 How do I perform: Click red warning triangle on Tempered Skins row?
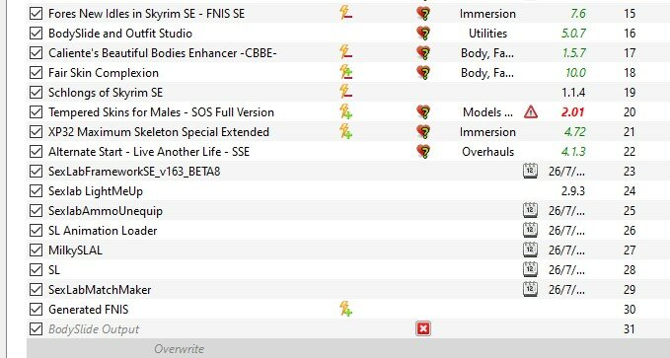(x=530, y=111)
